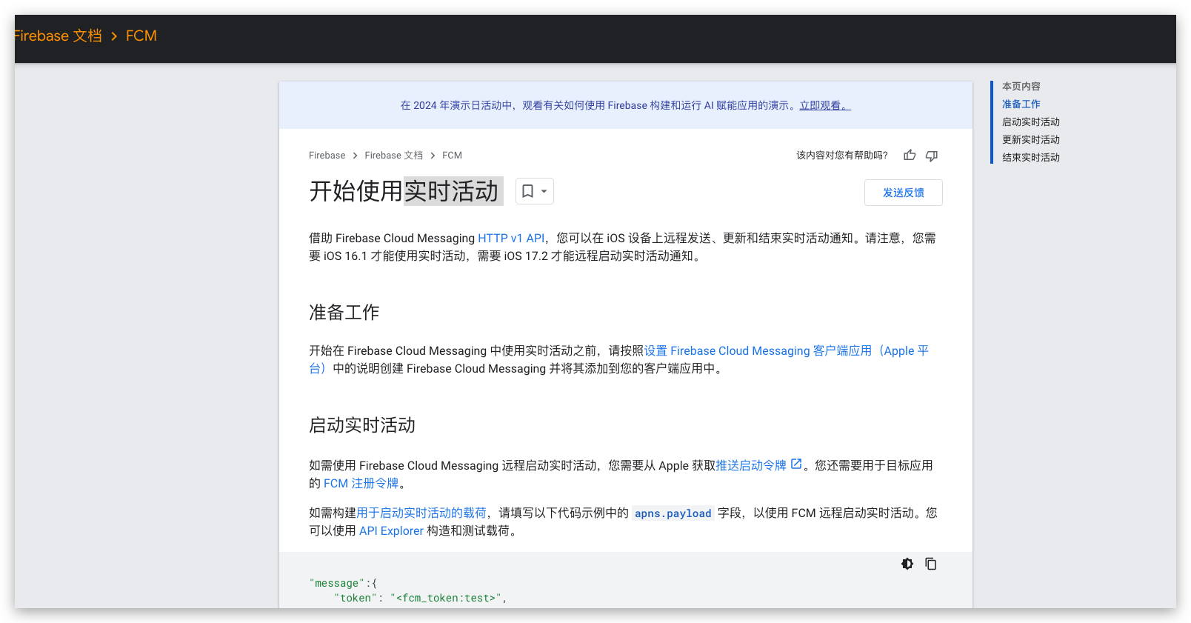
Task: Click the 发送反馈 button
Action: pos(904,193)
